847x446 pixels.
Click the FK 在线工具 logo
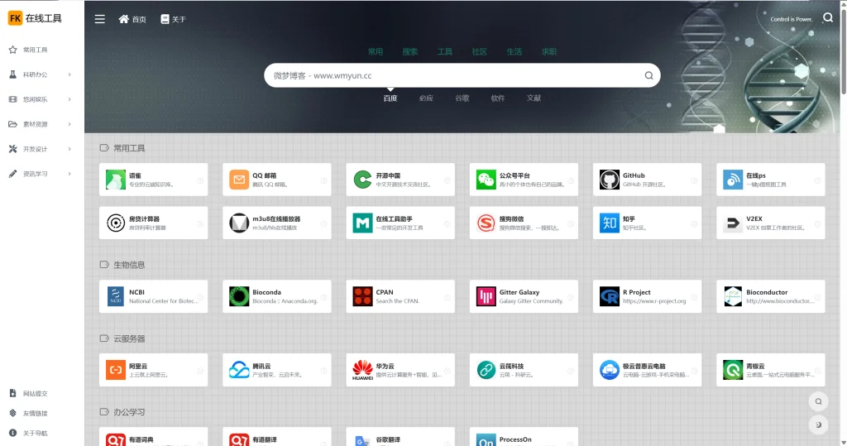[35, 18]
